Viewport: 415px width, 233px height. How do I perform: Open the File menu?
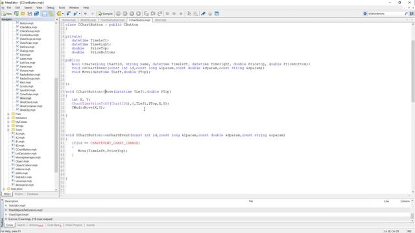coord(9,8)
